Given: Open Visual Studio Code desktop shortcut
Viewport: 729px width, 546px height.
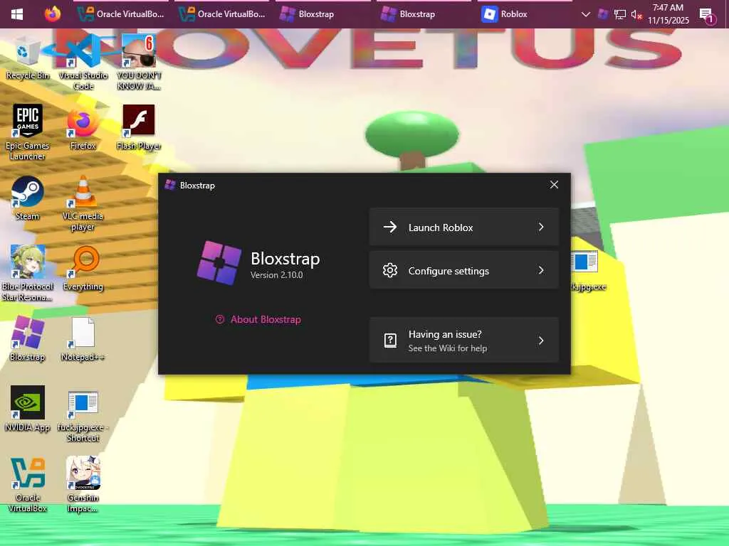Looking at the screenshot, I should point(83,63).
